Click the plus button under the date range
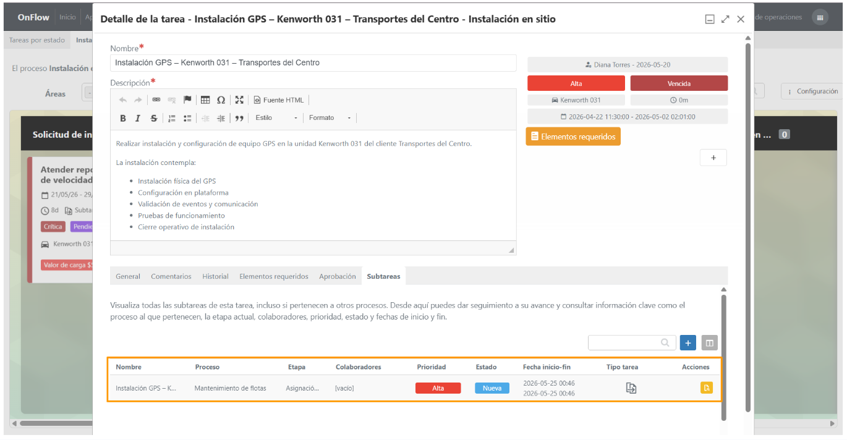847x440 pixels. pos(713,158)
